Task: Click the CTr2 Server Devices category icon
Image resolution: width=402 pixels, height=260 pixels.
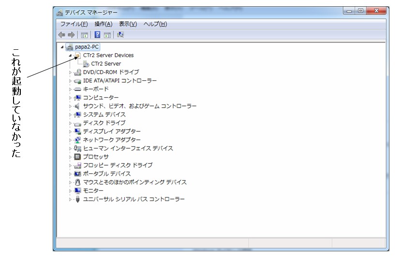Action: click(77, 55)
